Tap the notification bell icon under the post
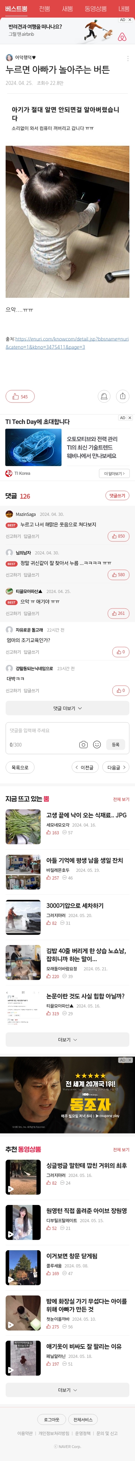This screenshot has height=1461, width=135. 104,396
